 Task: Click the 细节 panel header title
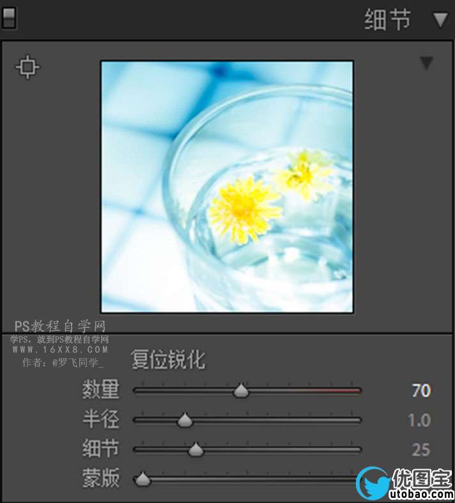click(387, 20)
